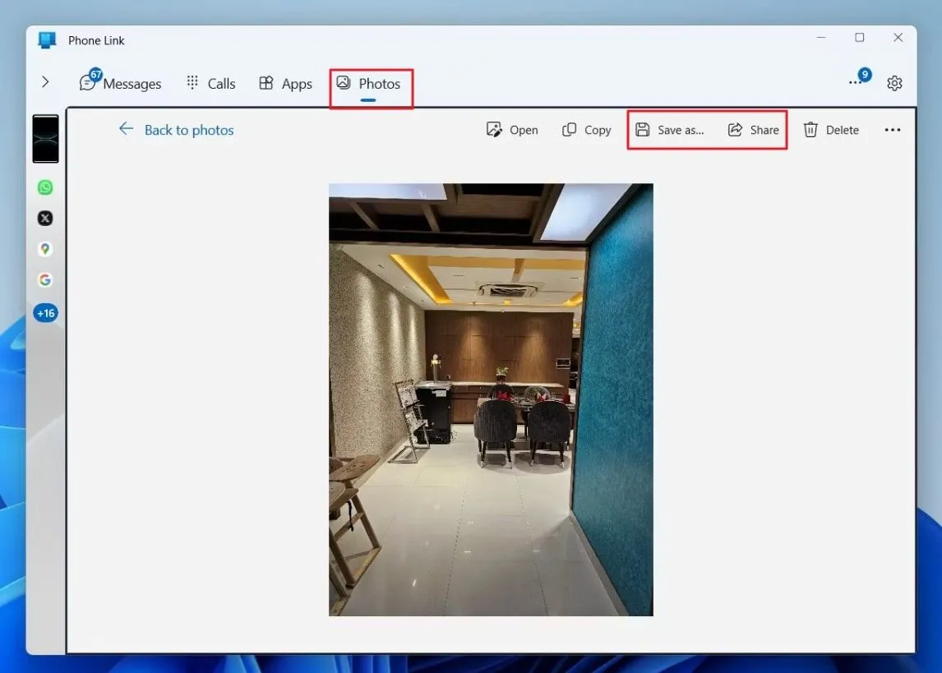
Task: Open the Apps tab
Action: [x=285, y=84]
